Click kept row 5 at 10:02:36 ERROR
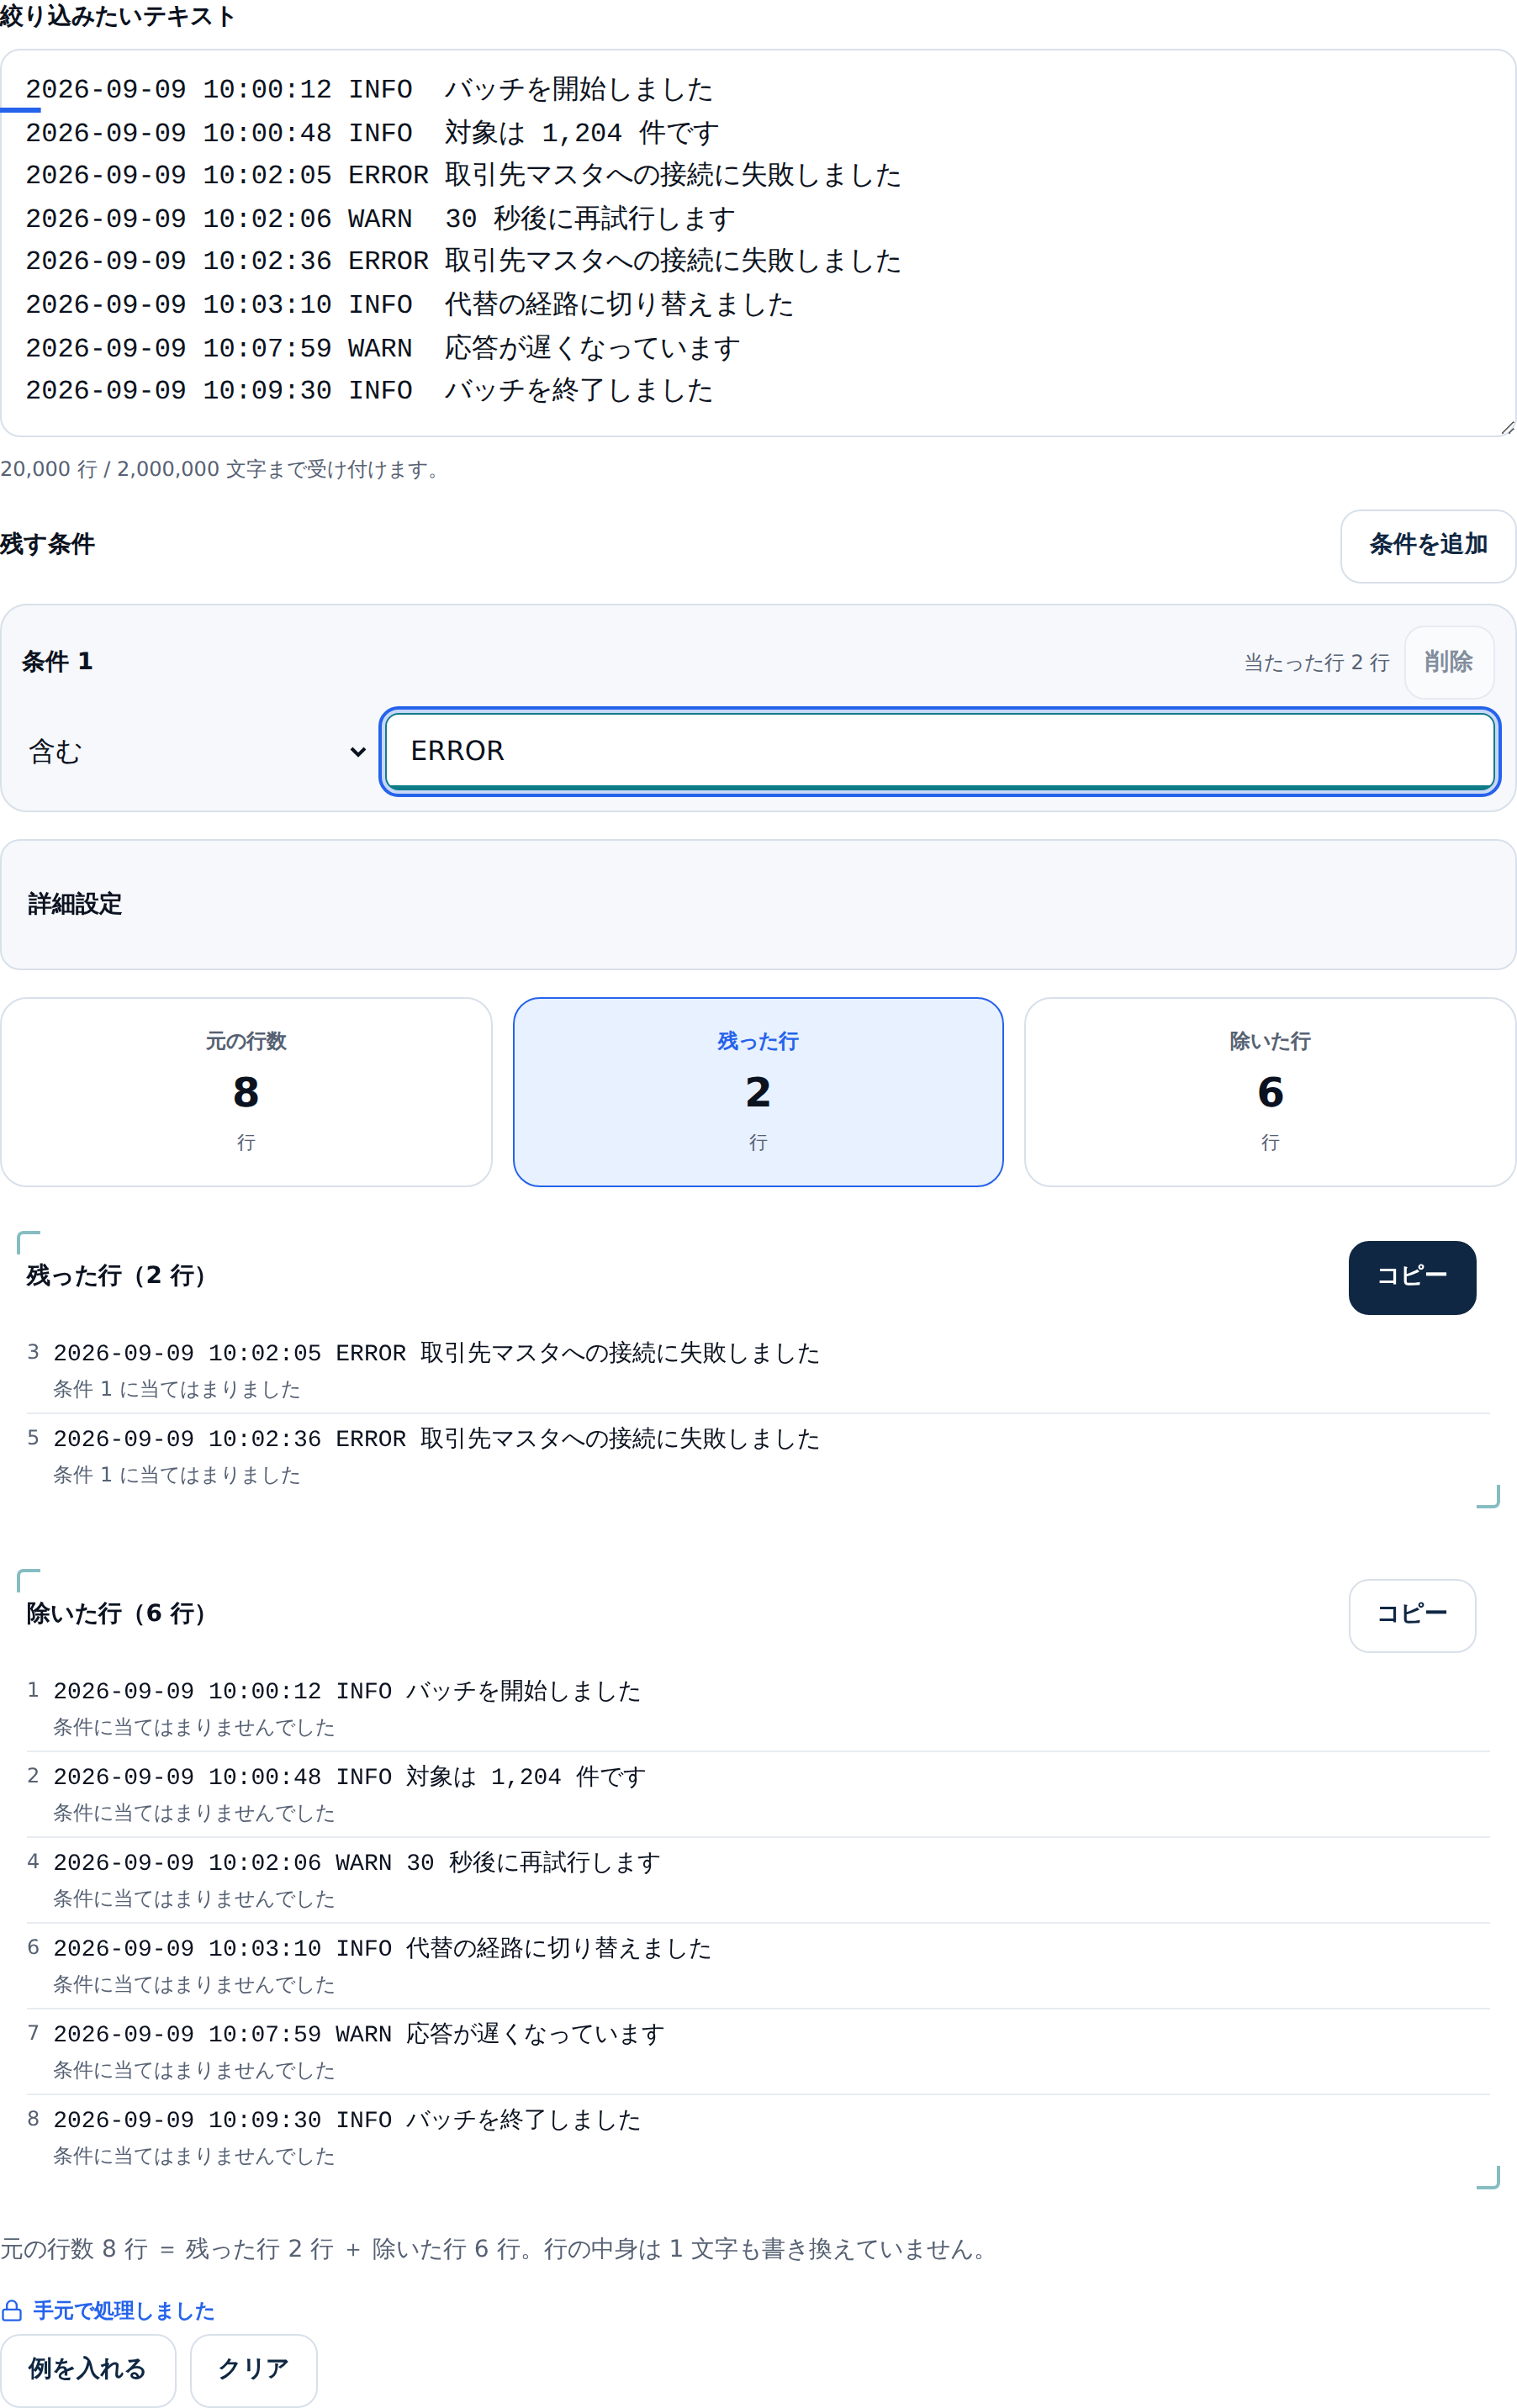 [x=758, y=1456]
